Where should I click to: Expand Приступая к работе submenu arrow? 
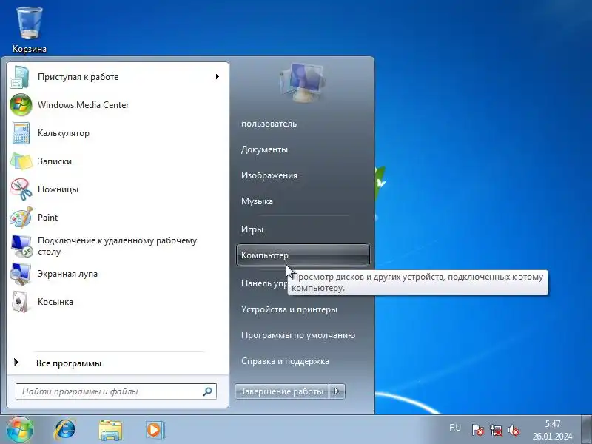click(217, 77)
